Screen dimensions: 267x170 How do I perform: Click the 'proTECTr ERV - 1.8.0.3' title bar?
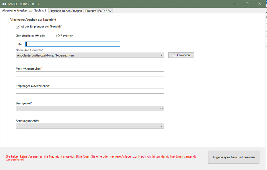point(113,4)
